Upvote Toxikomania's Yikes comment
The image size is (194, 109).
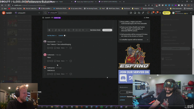coord(48,61)
